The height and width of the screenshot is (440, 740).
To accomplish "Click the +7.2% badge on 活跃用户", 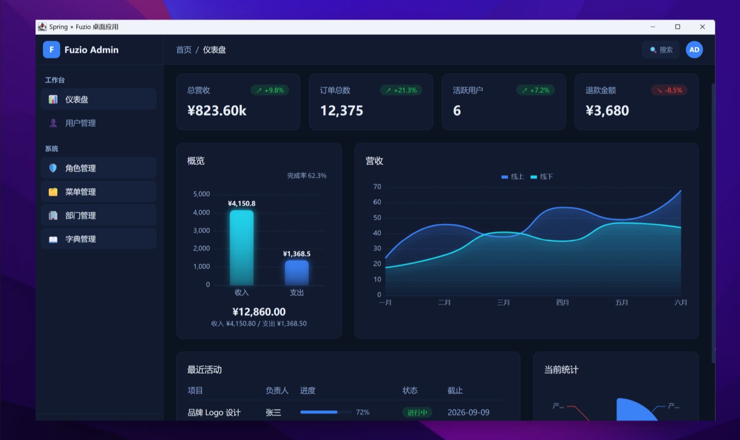I will (x=536, y=90).
